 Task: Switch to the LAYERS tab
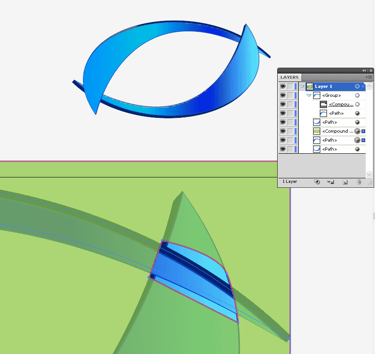[289, 77]
